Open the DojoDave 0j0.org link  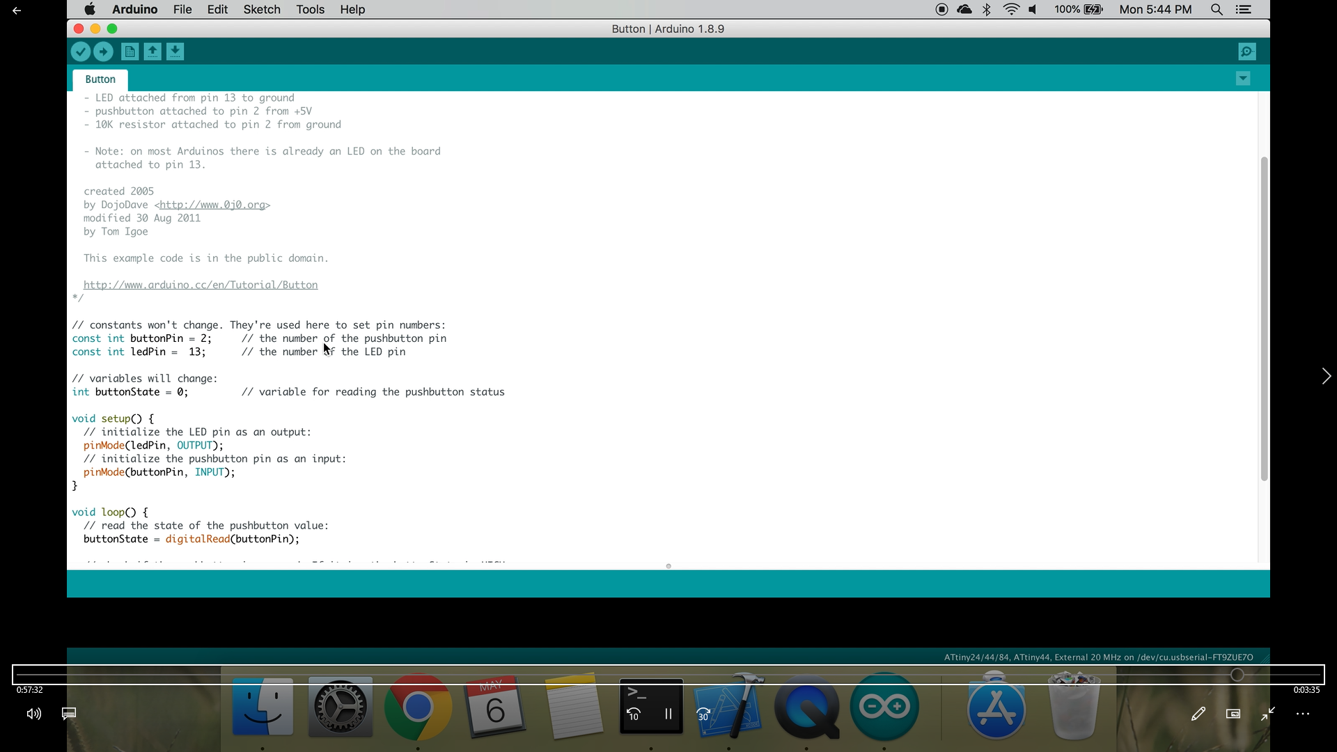point(212,205)
